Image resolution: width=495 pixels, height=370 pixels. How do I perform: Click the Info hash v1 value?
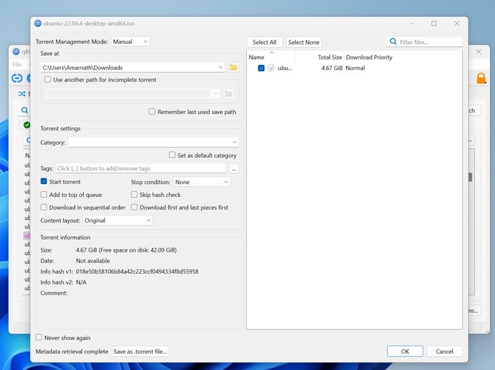click(x=137, y=271)
